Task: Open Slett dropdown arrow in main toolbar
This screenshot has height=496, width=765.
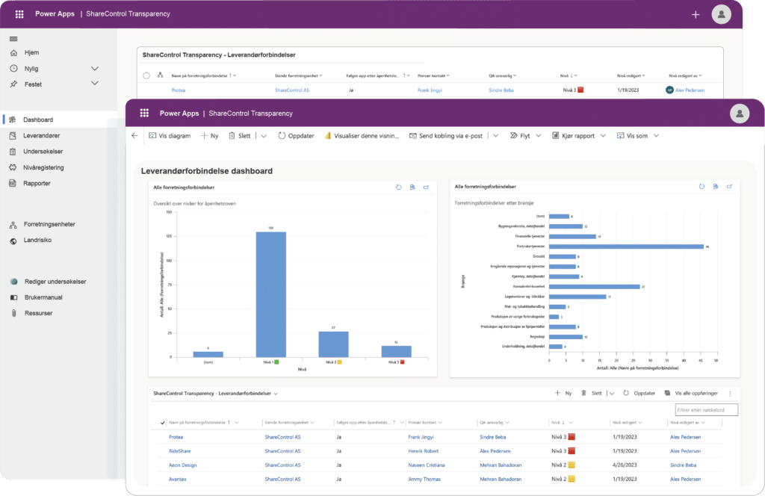Action: click(x=264, y=136)
